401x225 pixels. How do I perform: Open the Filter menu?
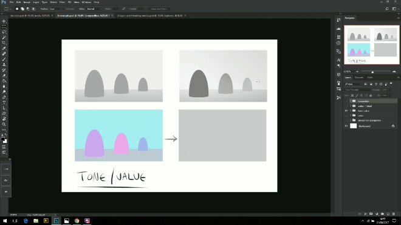(x=62, y=2)
